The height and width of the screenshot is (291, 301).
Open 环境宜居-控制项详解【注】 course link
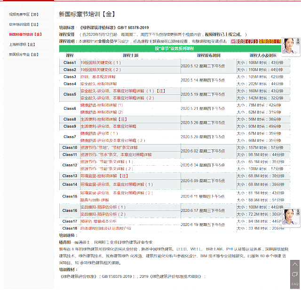click(x=104, y=176)
